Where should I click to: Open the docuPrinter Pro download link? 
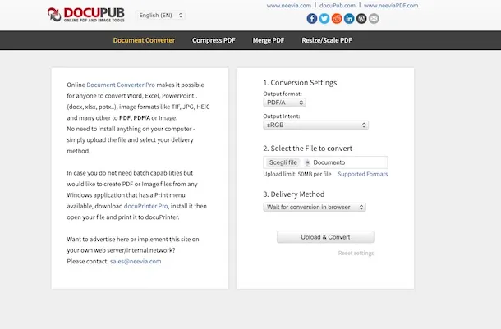point(145,206)
